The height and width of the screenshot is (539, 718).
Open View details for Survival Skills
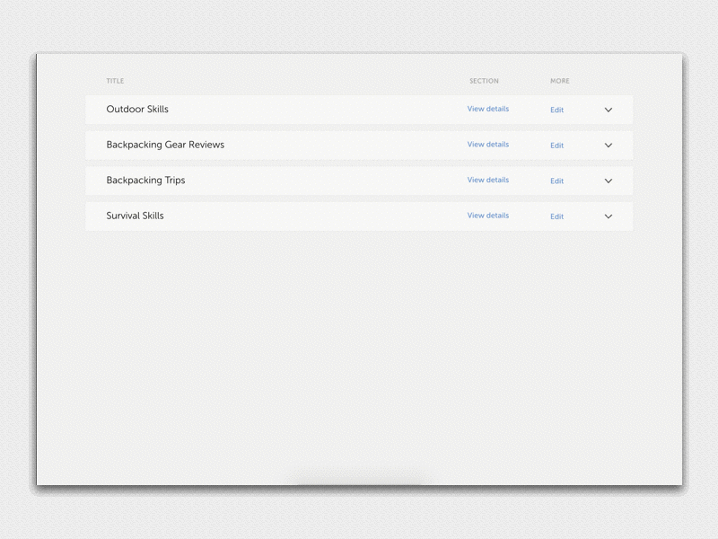tap(487, 216)
